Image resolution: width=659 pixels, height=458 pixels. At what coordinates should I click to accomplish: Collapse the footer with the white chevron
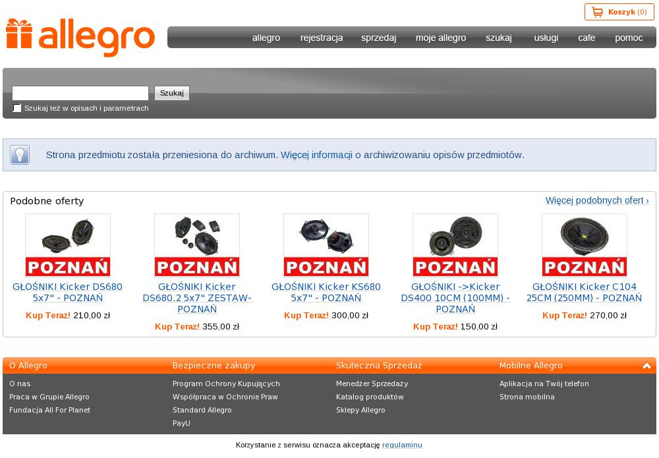[647, 366]
